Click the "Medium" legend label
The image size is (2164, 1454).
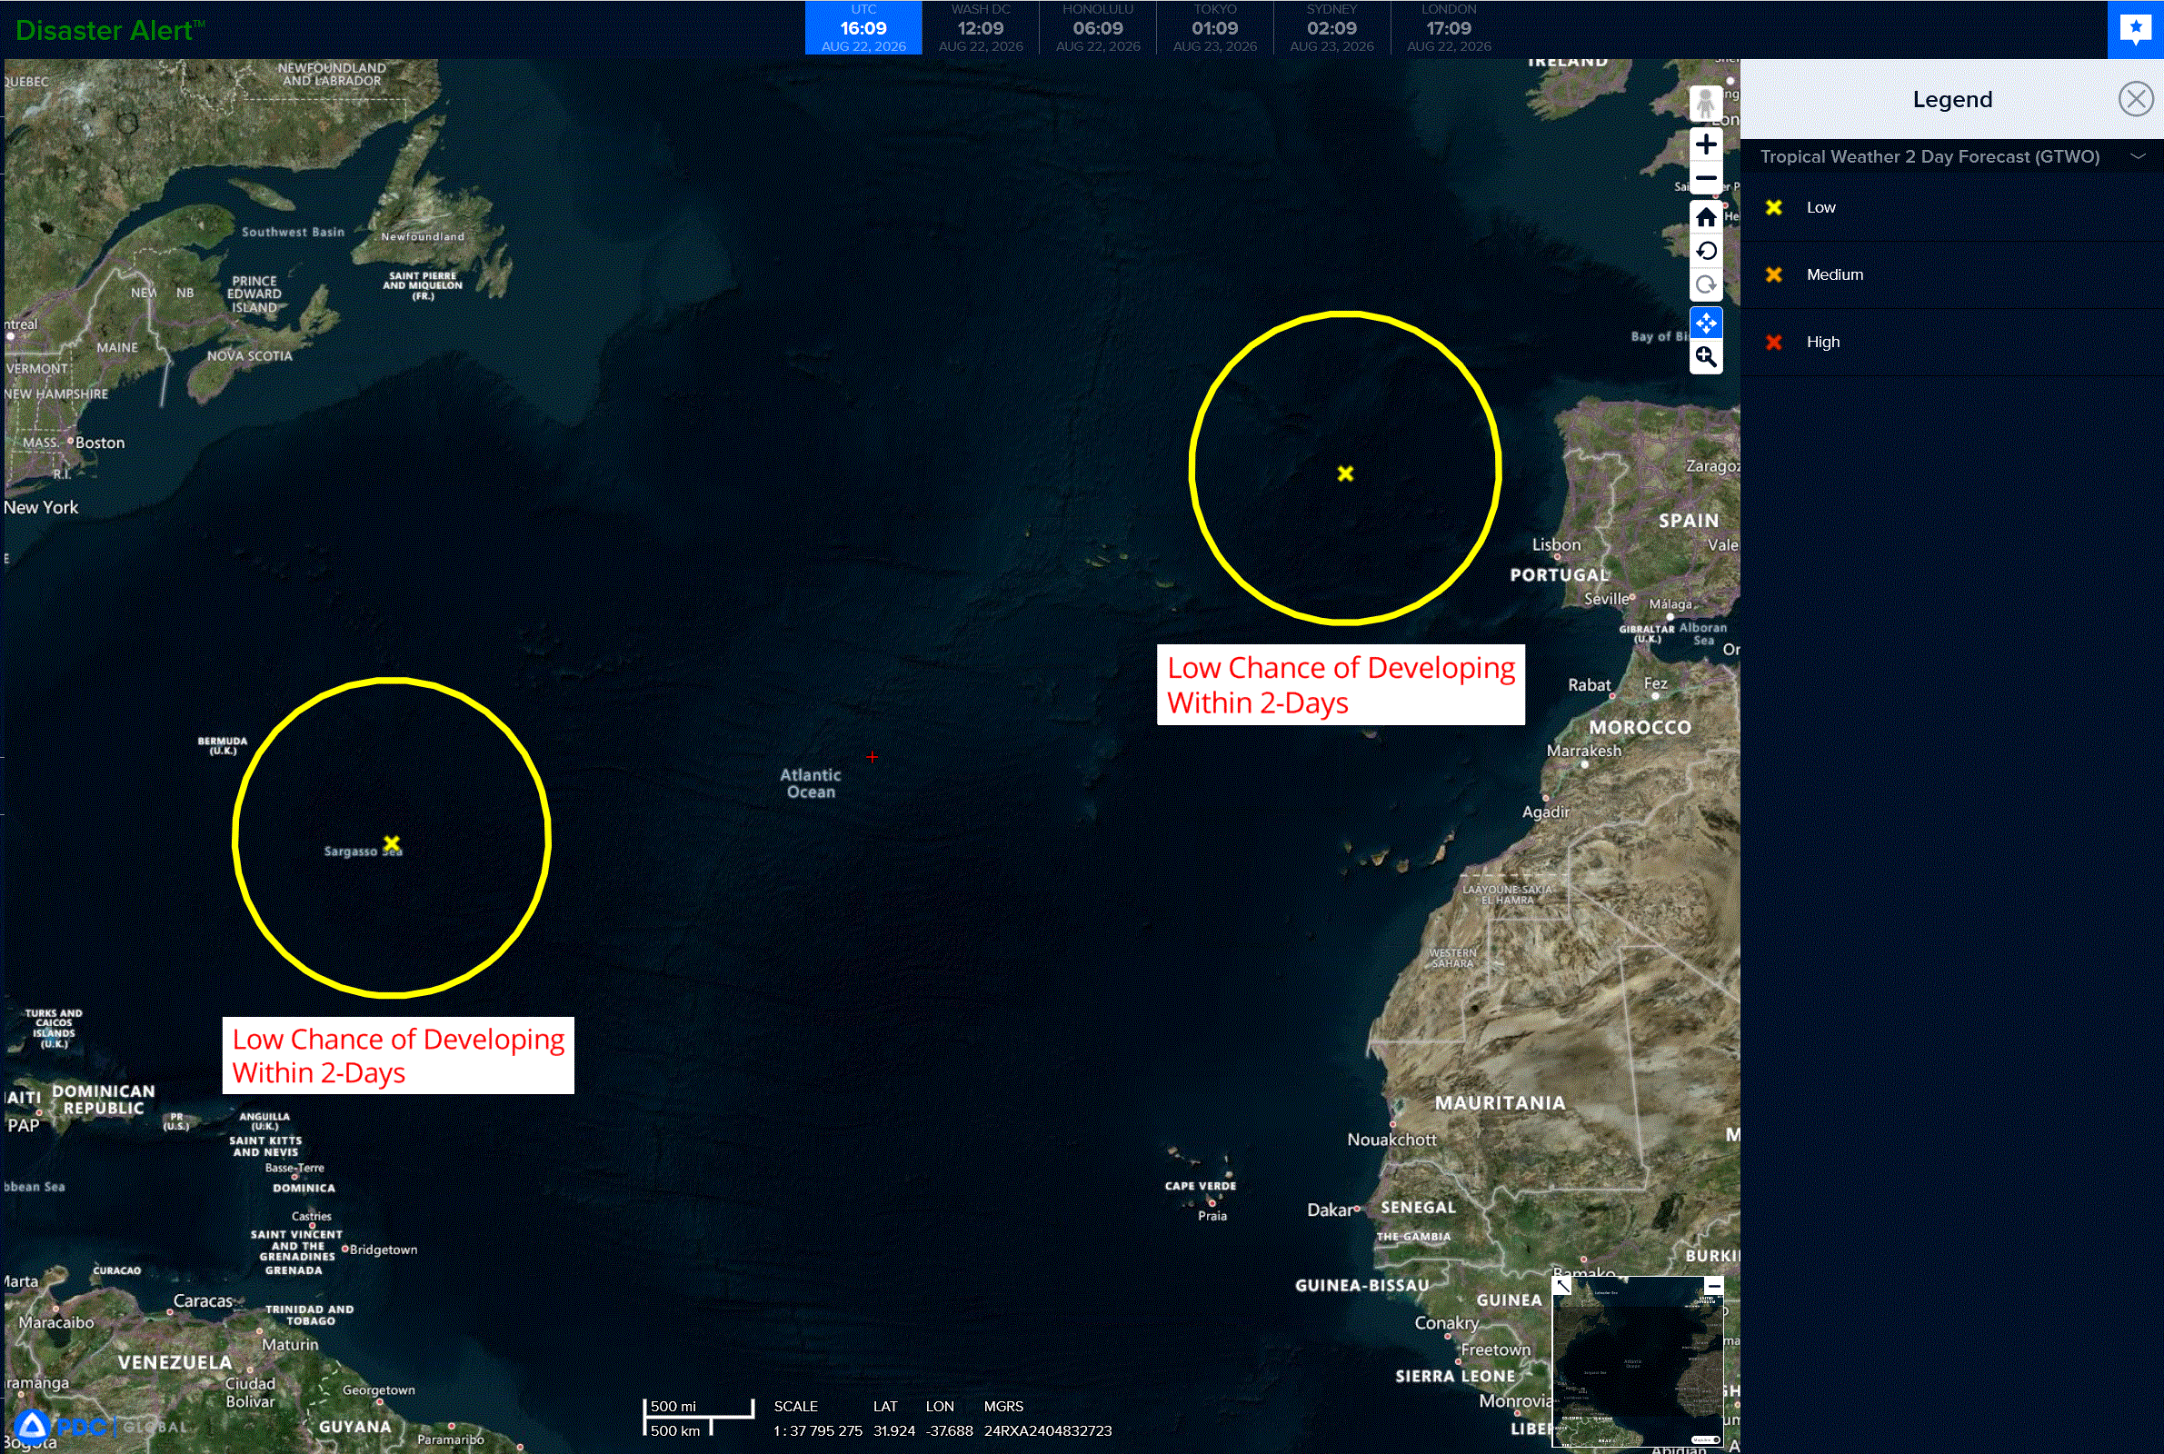point(1834,274)
